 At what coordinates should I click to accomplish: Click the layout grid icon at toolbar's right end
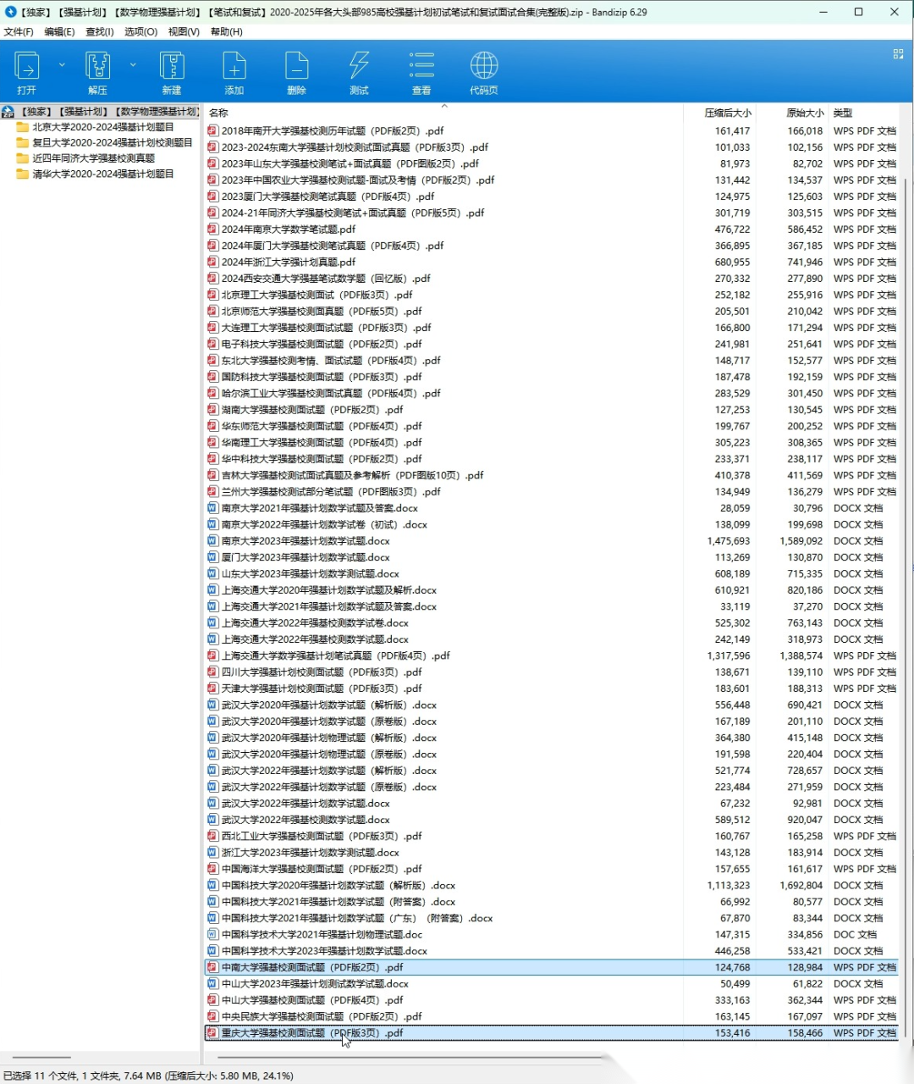coord(898,54)
